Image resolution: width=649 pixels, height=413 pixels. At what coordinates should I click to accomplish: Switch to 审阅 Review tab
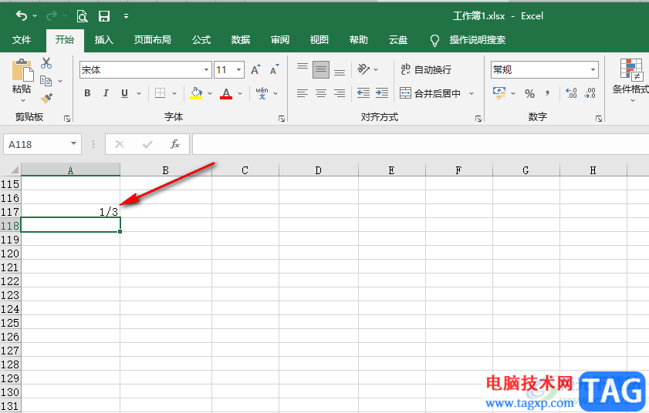280,40
